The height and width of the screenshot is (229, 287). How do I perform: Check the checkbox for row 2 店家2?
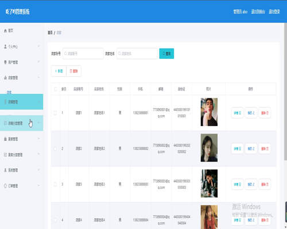click(55, 148)
